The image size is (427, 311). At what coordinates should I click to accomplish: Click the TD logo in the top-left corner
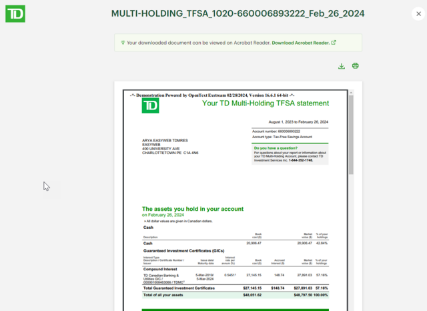[x=15, y=13]
